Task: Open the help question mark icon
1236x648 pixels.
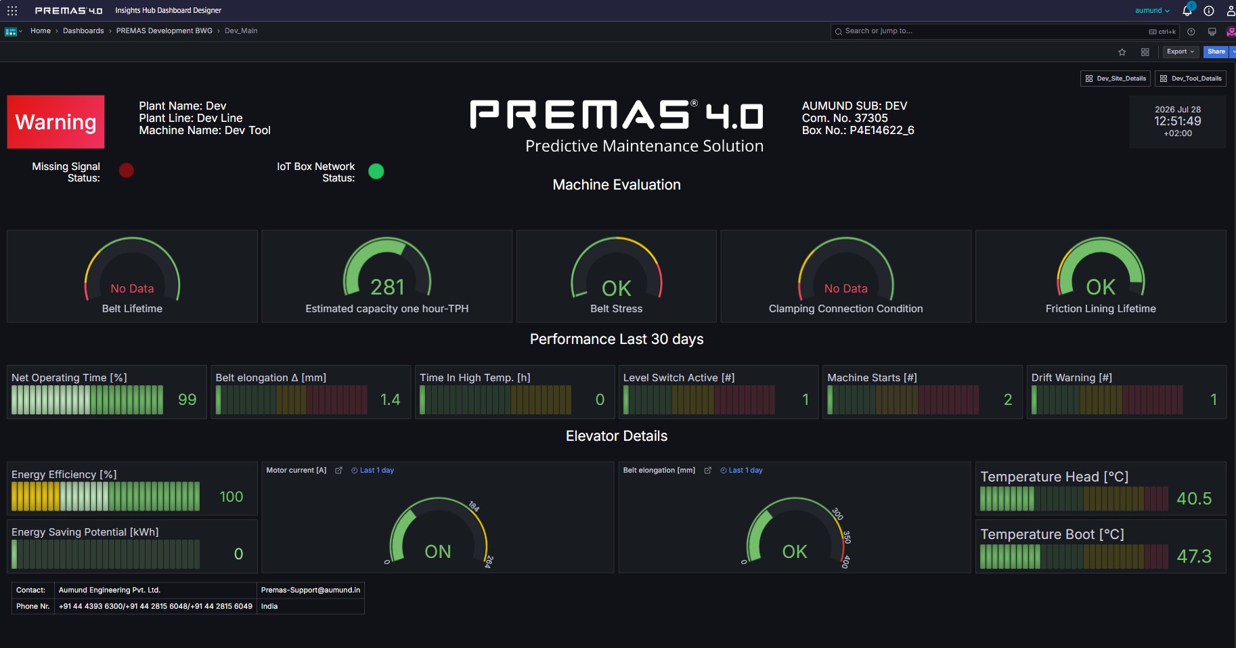Action: point(1191,31)
